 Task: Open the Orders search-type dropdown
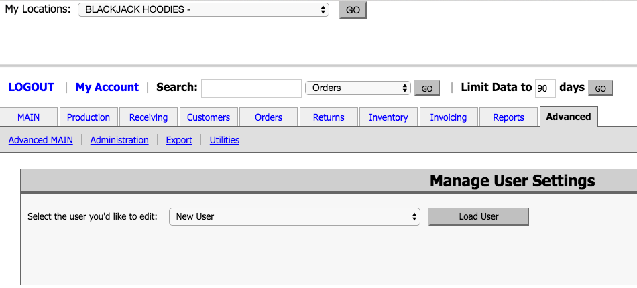coord(358,88)
